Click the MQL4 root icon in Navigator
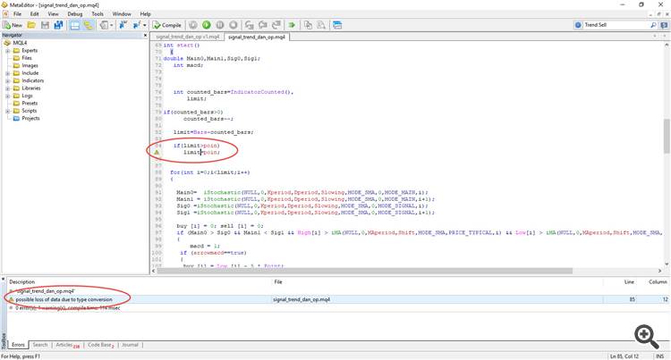Screen dimensions: 671x360 pos(8,43)
